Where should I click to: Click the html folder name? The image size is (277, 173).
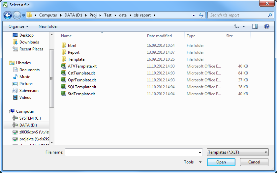point(72,45)
